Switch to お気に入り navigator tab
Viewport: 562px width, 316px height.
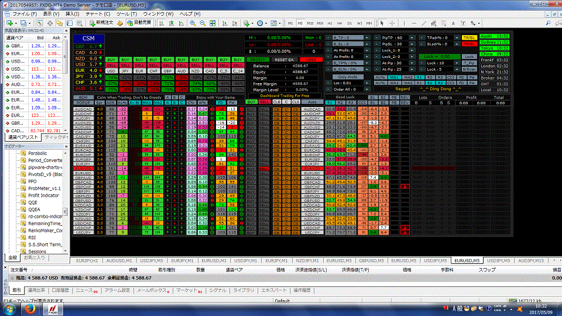(35, 257)
